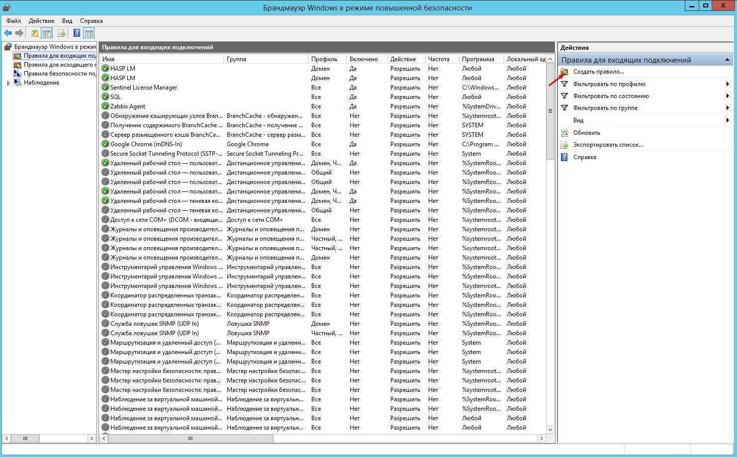Click gray status icon of 'Доступ к сети COM+' rule
Viewport: 737px width, 457px height.
click(x=105, y=220)
